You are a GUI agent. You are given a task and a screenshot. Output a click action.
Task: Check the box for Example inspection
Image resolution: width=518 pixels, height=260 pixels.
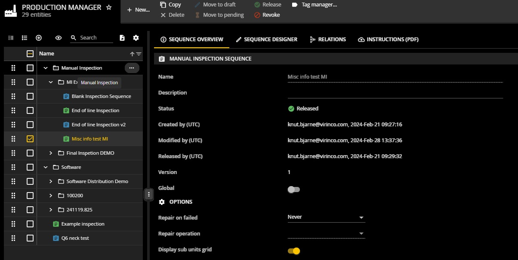(30, 224)
